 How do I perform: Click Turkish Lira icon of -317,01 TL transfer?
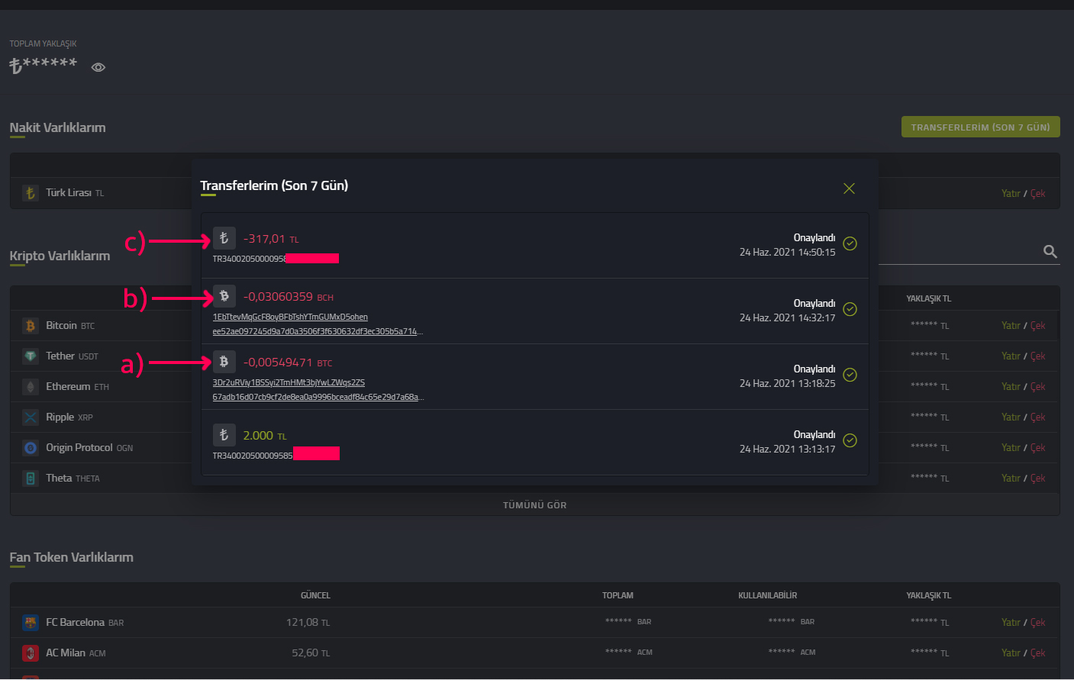pyautogui.click(x=224, y=238)
